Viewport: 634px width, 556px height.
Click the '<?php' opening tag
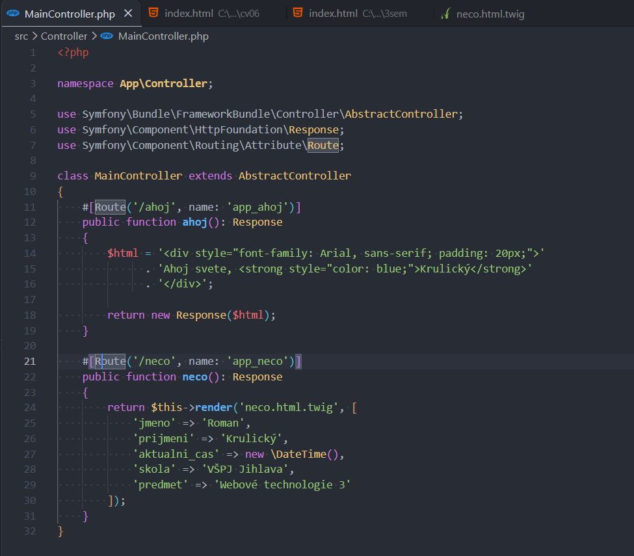pyautogui.click(x=73, y=52)
